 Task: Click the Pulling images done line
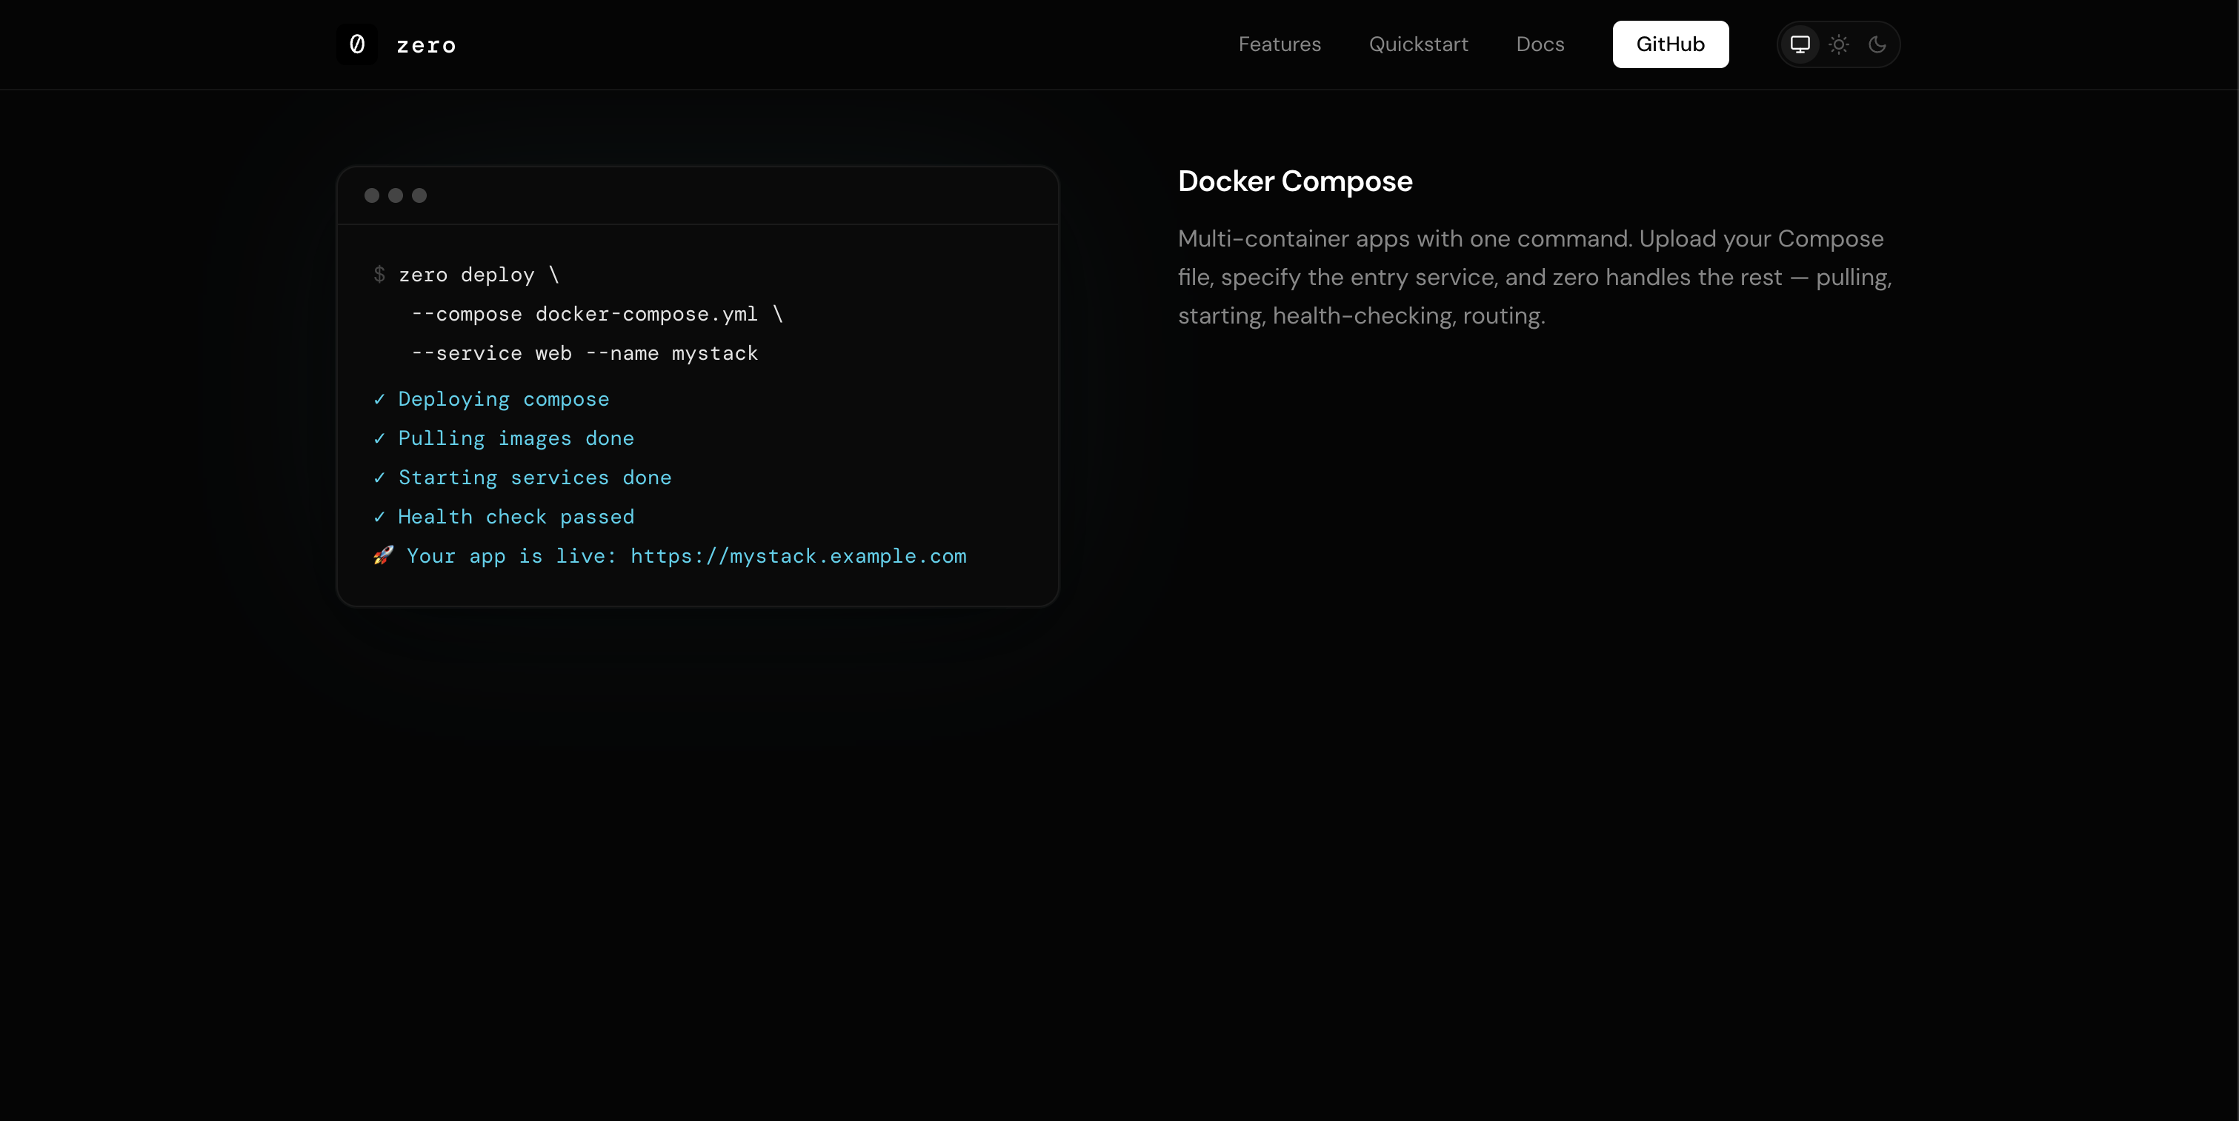point(516,438)
